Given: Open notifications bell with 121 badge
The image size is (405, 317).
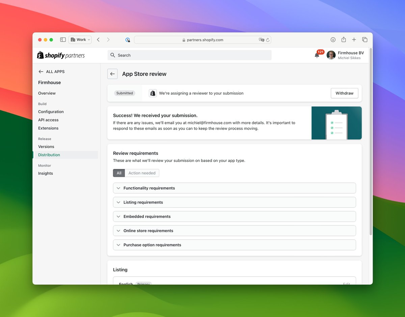Looking at the screenshot, I should (x=317, y=55).
